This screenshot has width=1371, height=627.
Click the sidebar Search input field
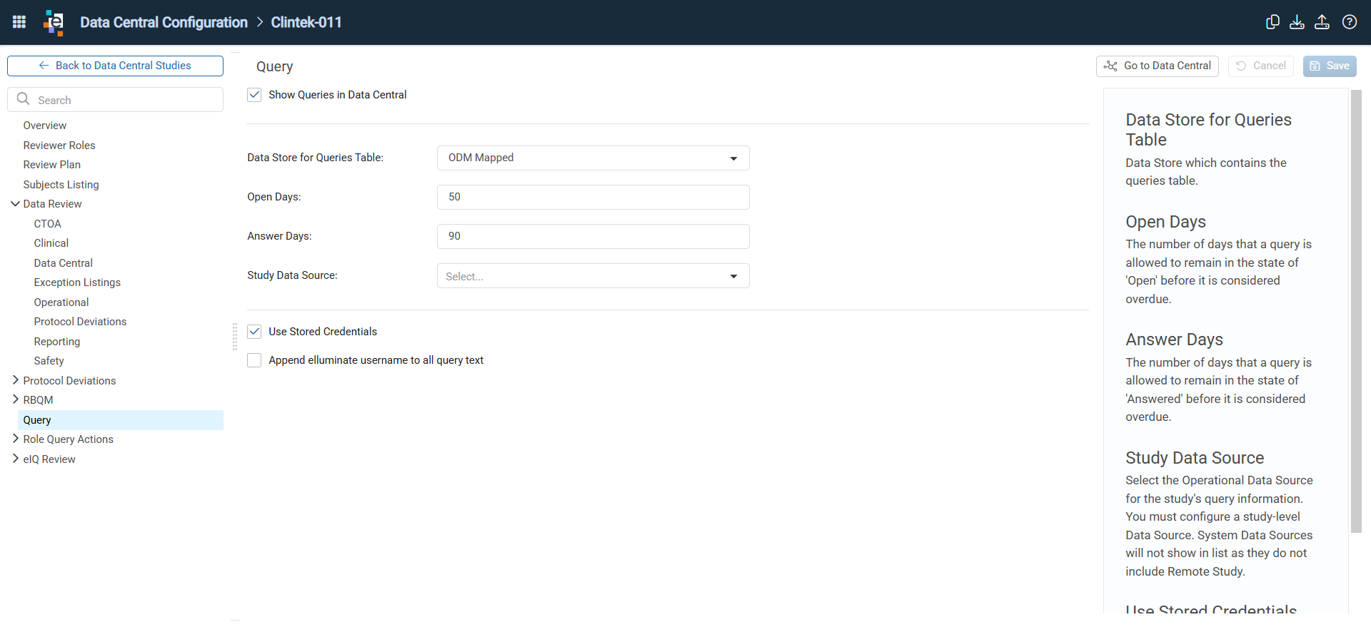[115, 100]
